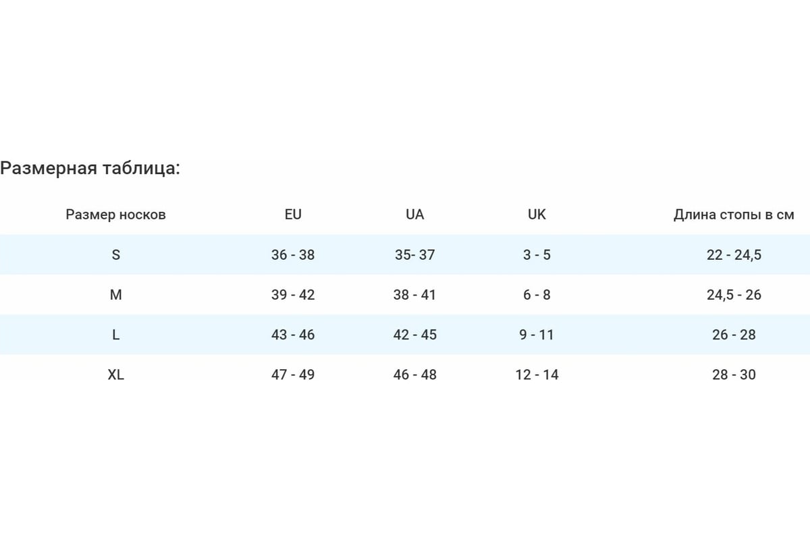Screen dimensions: 810x540
Task: Click the UA column header
Action: pos(415,215)
